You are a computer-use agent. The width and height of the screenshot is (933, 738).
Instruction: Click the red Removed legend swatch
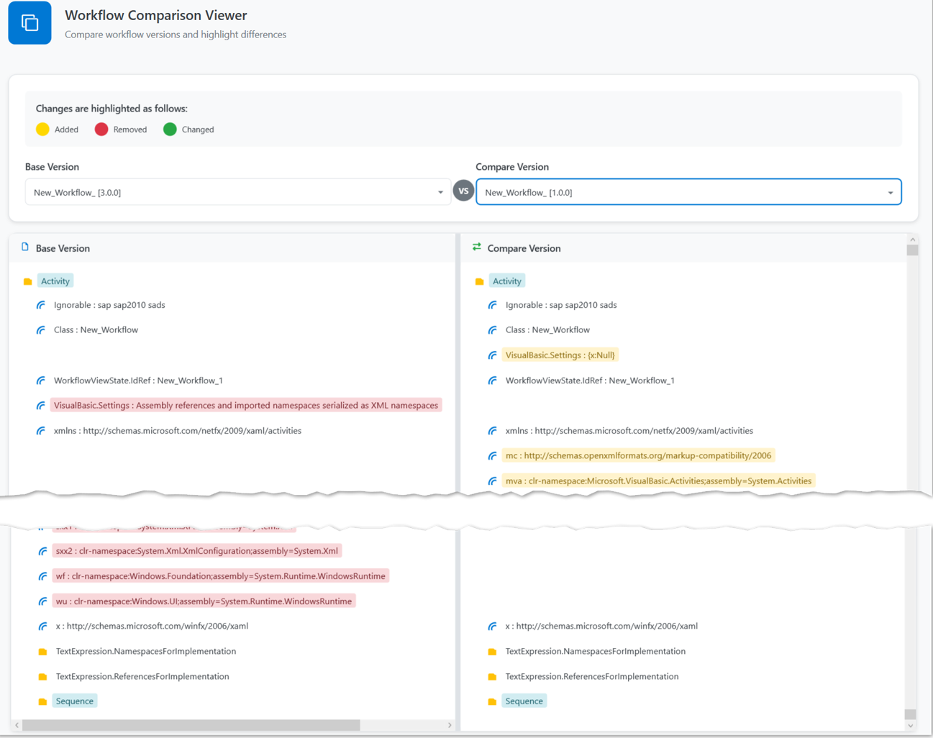click(101, 129)
